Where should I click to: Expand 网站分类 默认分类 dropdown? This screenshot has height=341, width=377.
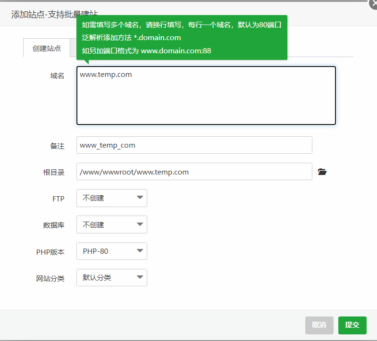pos(112,277)
